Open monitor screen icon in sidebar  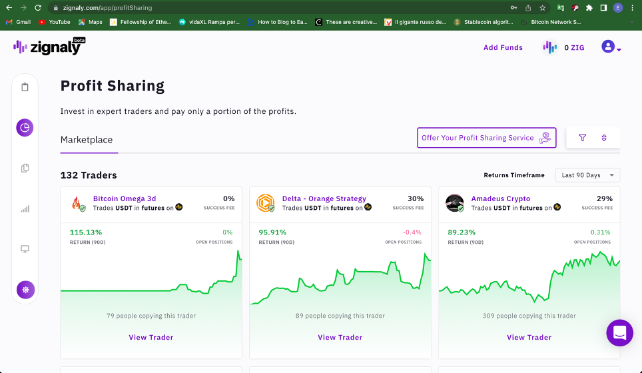tap(25, 249)
